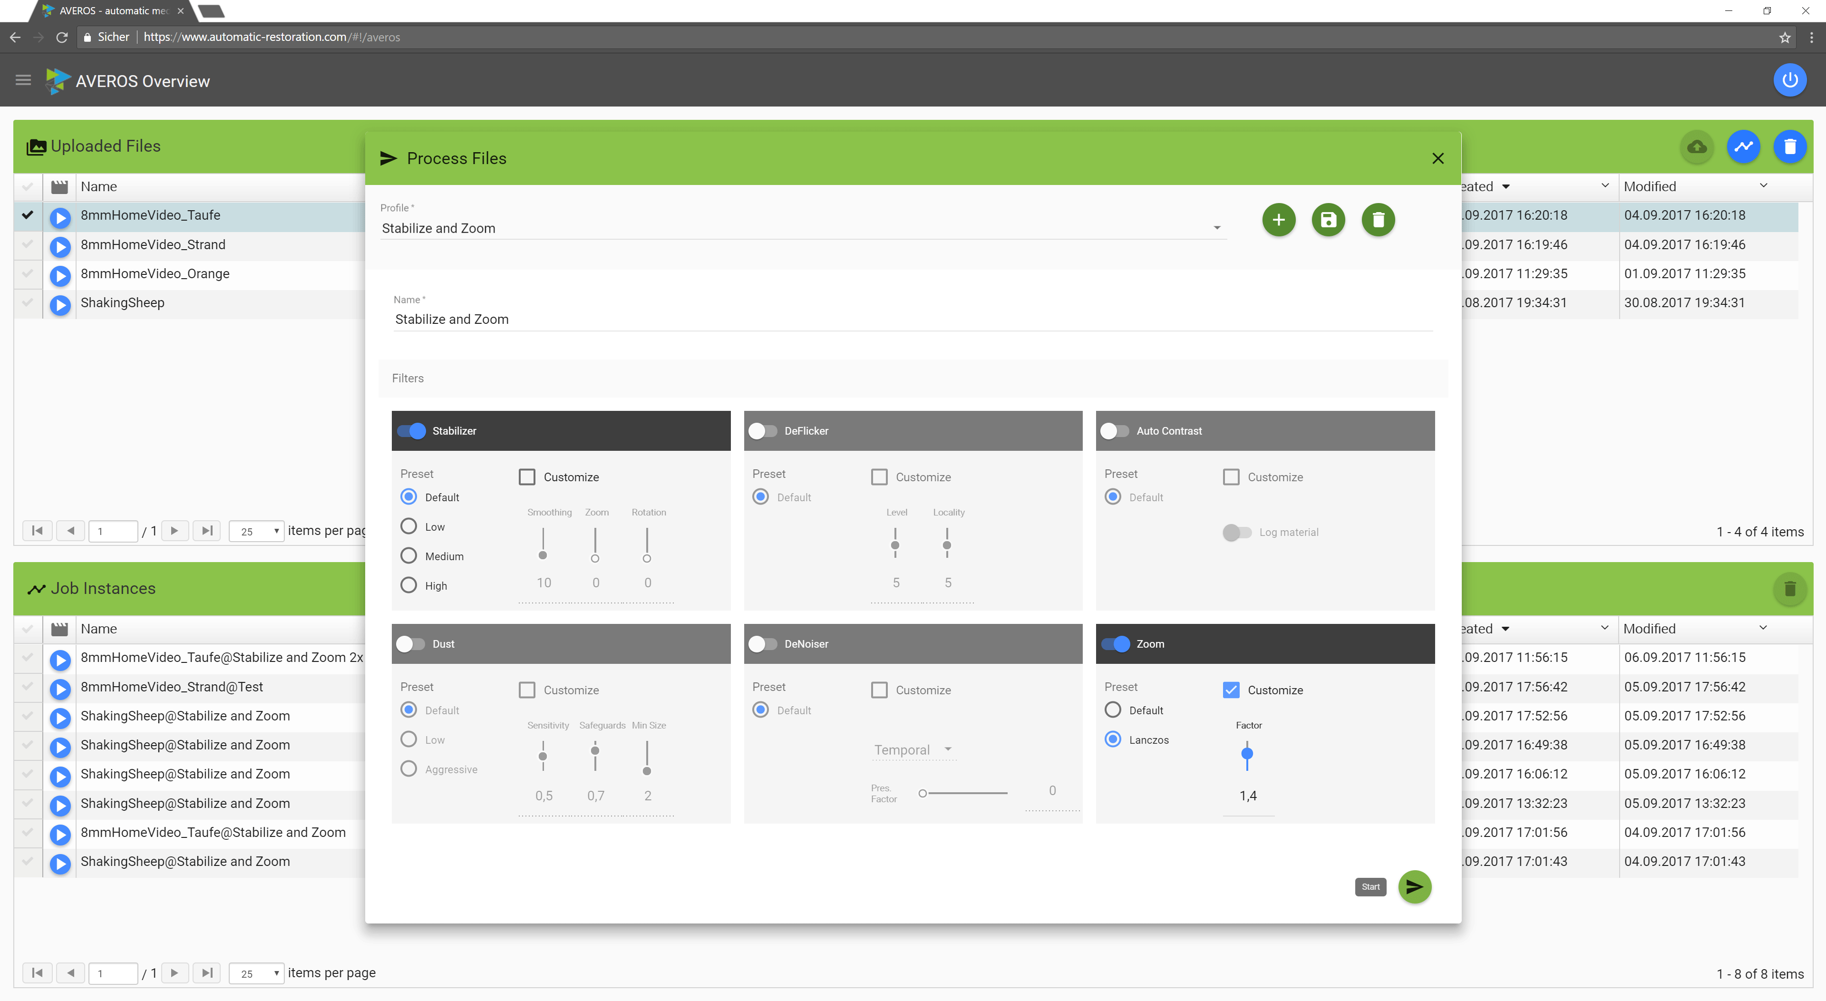Select the Medium stabilizer preset

click(x=408, y=556)
